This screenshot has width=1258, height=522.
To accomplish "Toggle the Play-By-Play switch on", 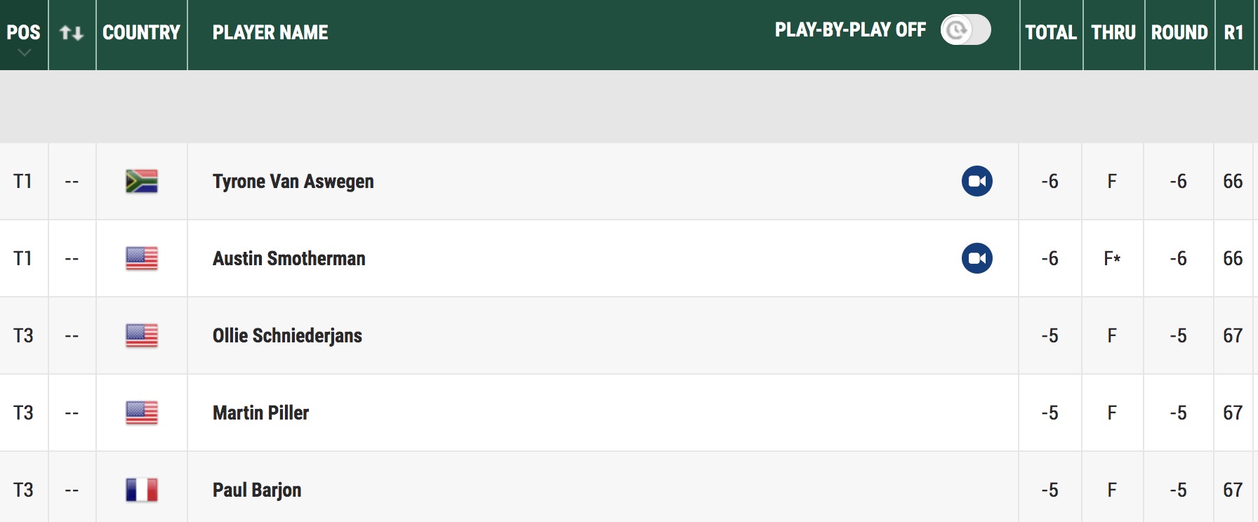I will [x=965, y=29].
